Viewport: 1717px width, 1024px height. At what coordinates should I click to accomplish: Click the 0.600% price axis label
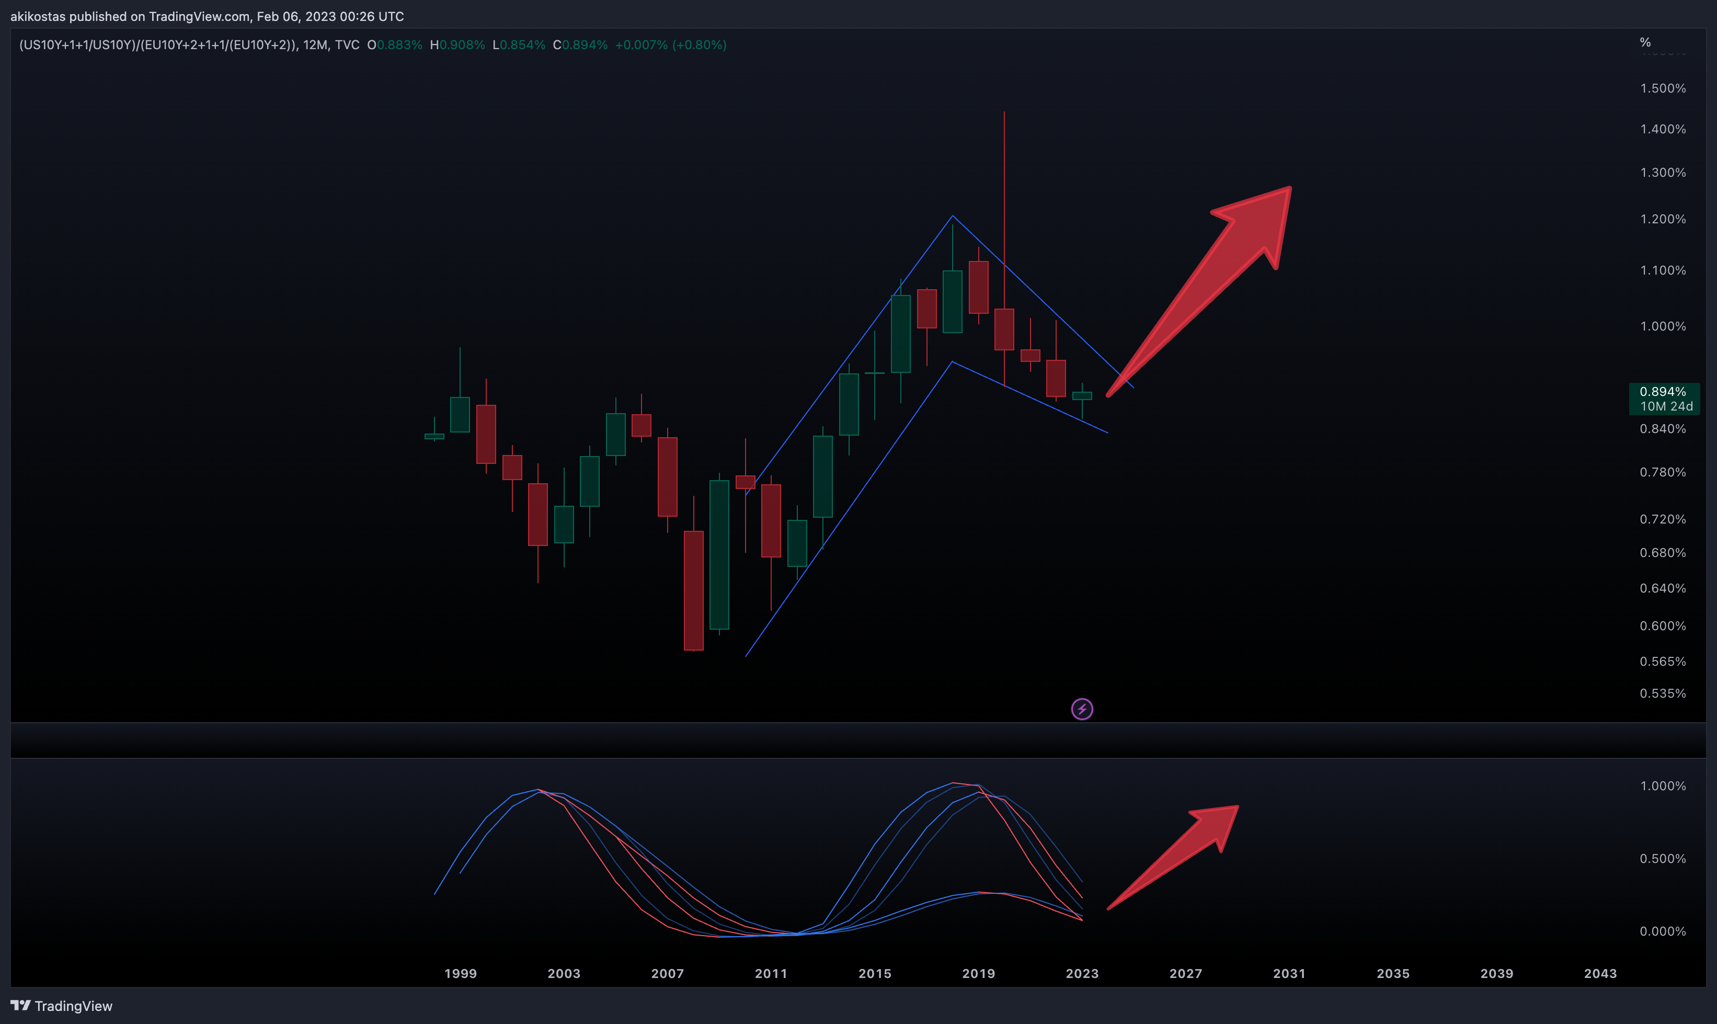click(x=1663, y=626)
